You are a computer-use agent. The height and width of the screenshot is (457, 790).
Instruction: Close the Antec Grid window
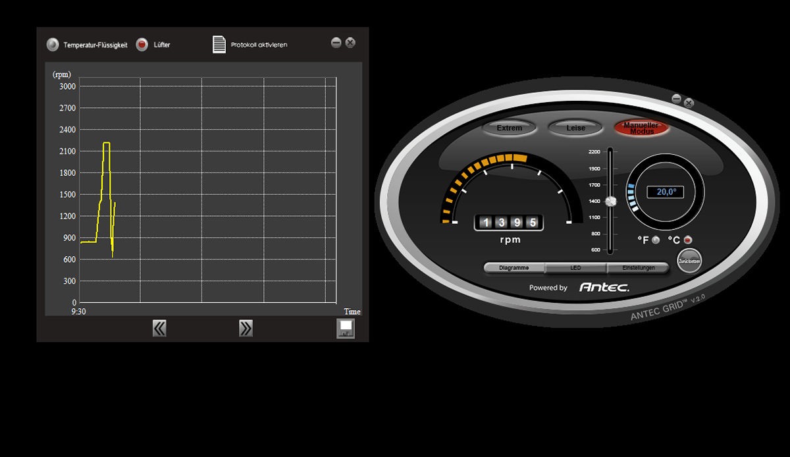tap(689, 103)
